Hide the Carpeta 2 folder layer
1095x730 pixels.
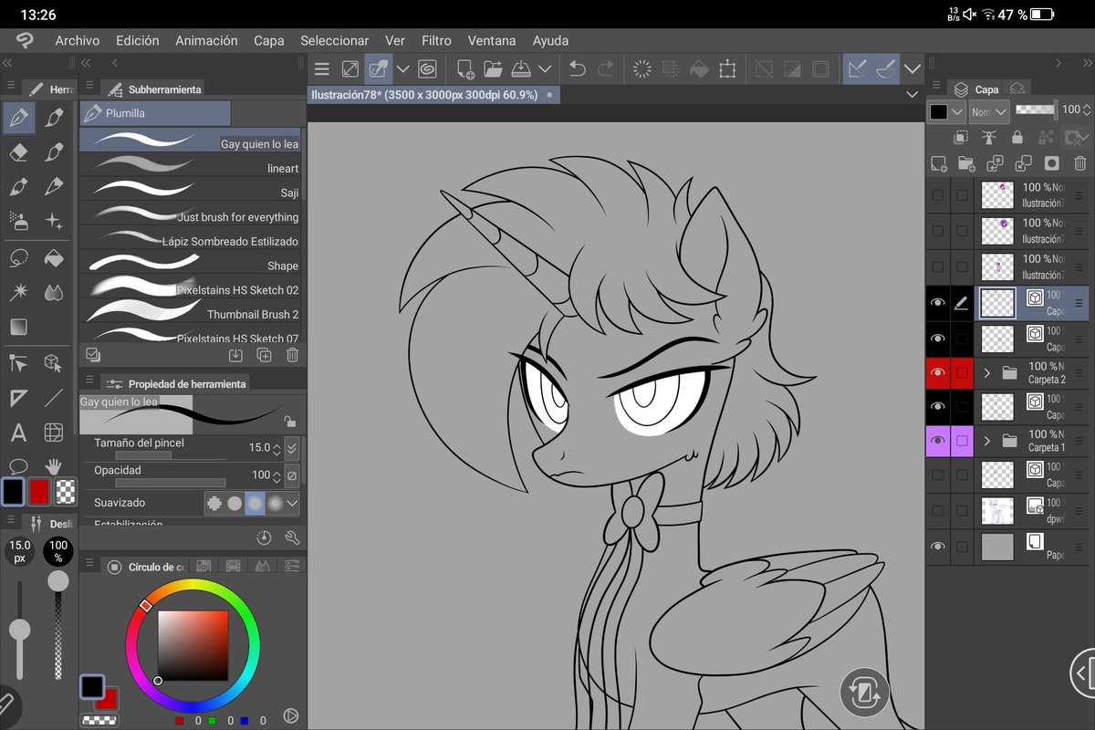(x=937, y=372)
